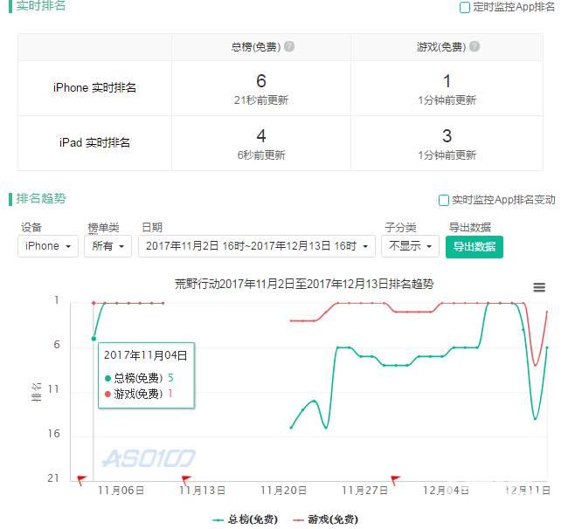Click the red flag marker near 11月13日
Screen dimensions: 575x529
[x=186, y=479]
